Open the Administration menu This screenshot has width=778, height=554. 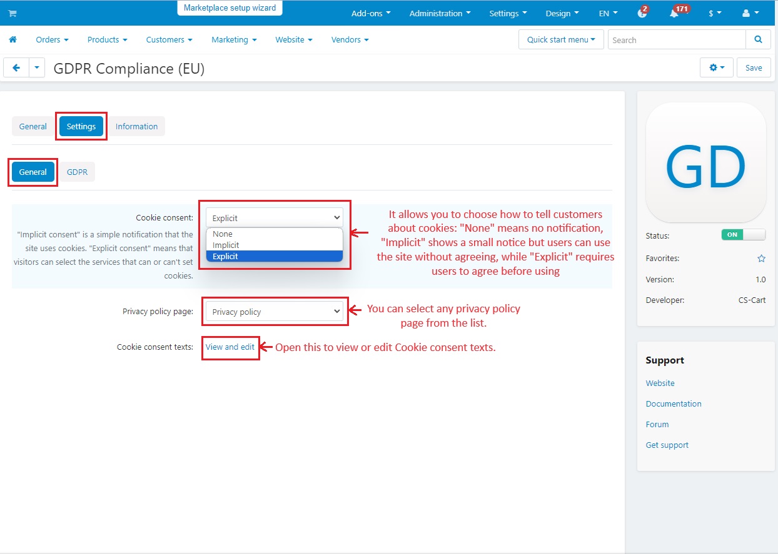(x=440, y=13)
